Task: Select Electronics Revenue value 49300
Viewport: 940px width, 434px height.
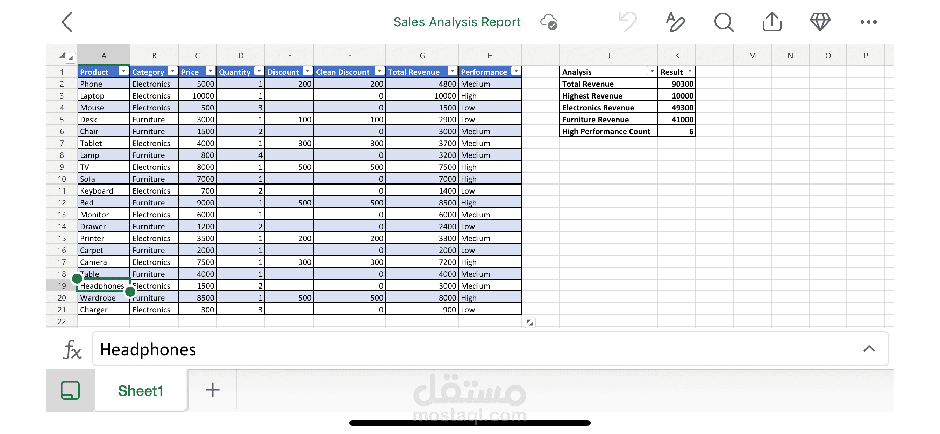Action: 677,108
